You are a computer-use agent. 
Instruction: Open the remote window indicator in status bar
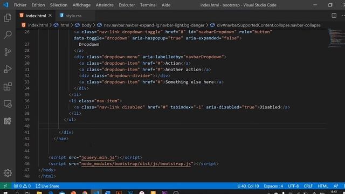(x=5, y=186)
